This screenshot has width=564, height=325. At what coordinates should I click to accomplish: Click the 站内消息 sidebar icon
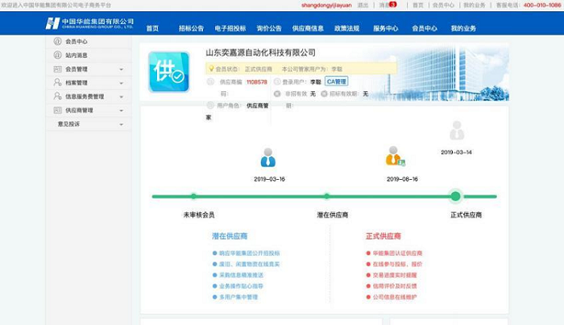(57, 55)
